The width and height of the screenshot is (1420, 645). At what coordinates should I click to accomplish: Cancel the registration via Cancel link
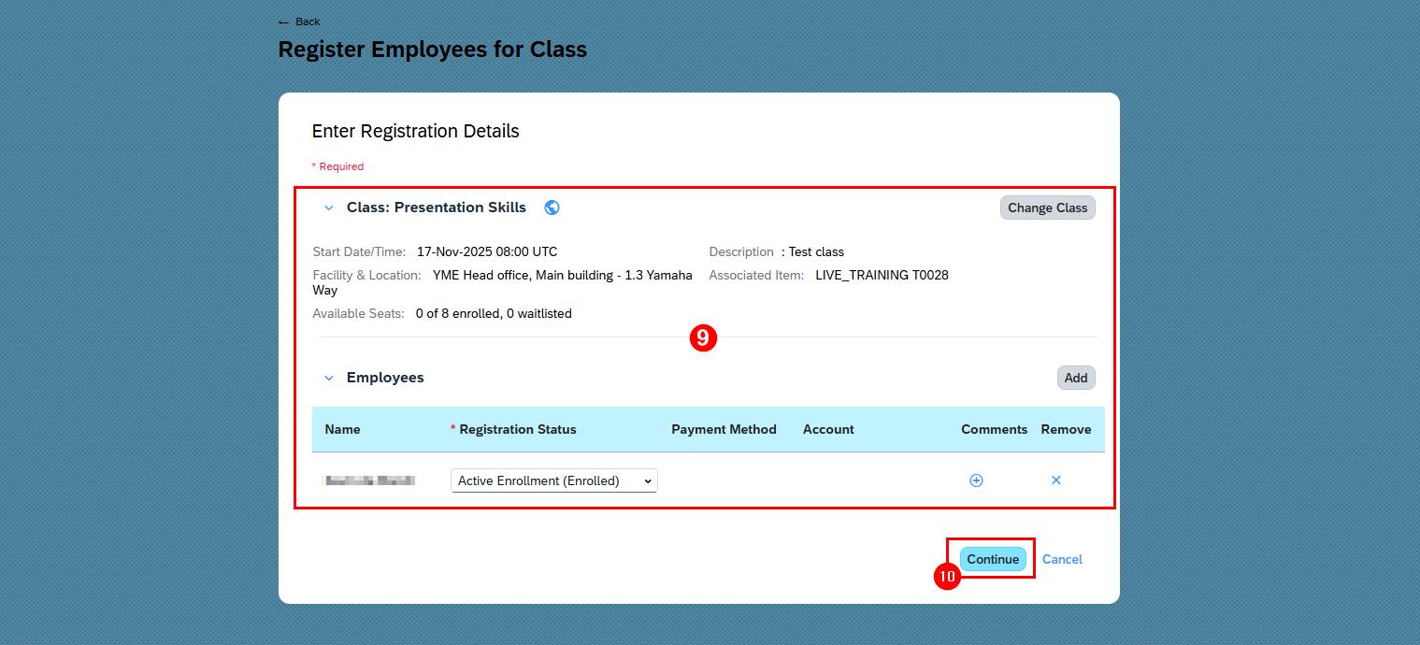pos(1062,559)
